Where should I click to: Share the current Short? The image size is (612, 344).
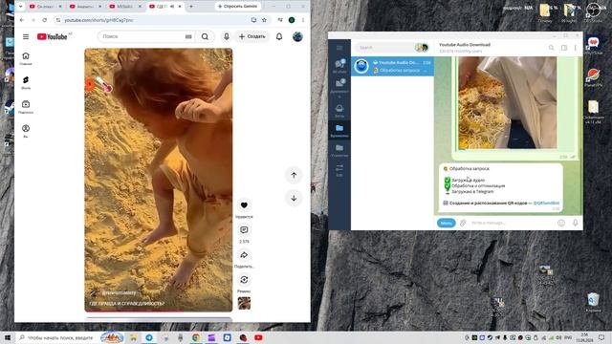(244, 255)
